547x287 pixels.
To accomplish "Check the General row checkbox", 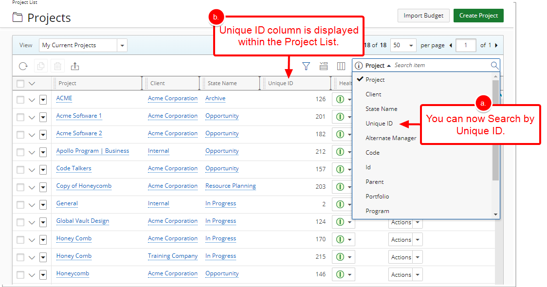I will pos(20,205).
